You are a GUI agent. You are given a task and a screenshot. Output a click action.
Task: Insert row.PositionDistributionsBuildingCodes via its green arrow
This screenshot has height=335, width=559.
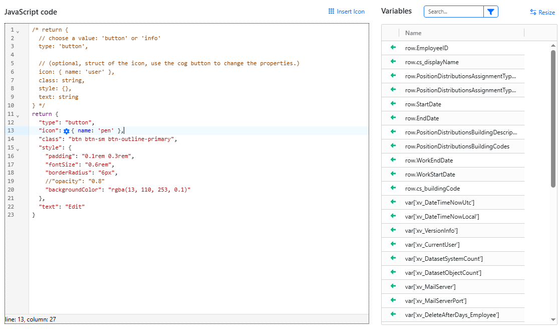coord(393,145)
